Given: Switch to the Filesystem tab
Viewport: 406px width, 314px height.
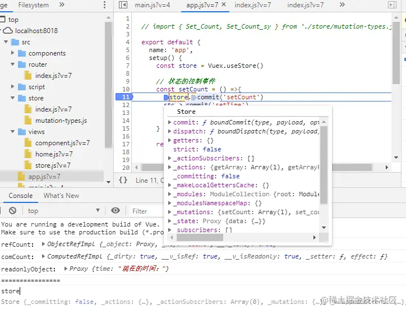Looking at the screenshot, I should click(x=34, y=5).
